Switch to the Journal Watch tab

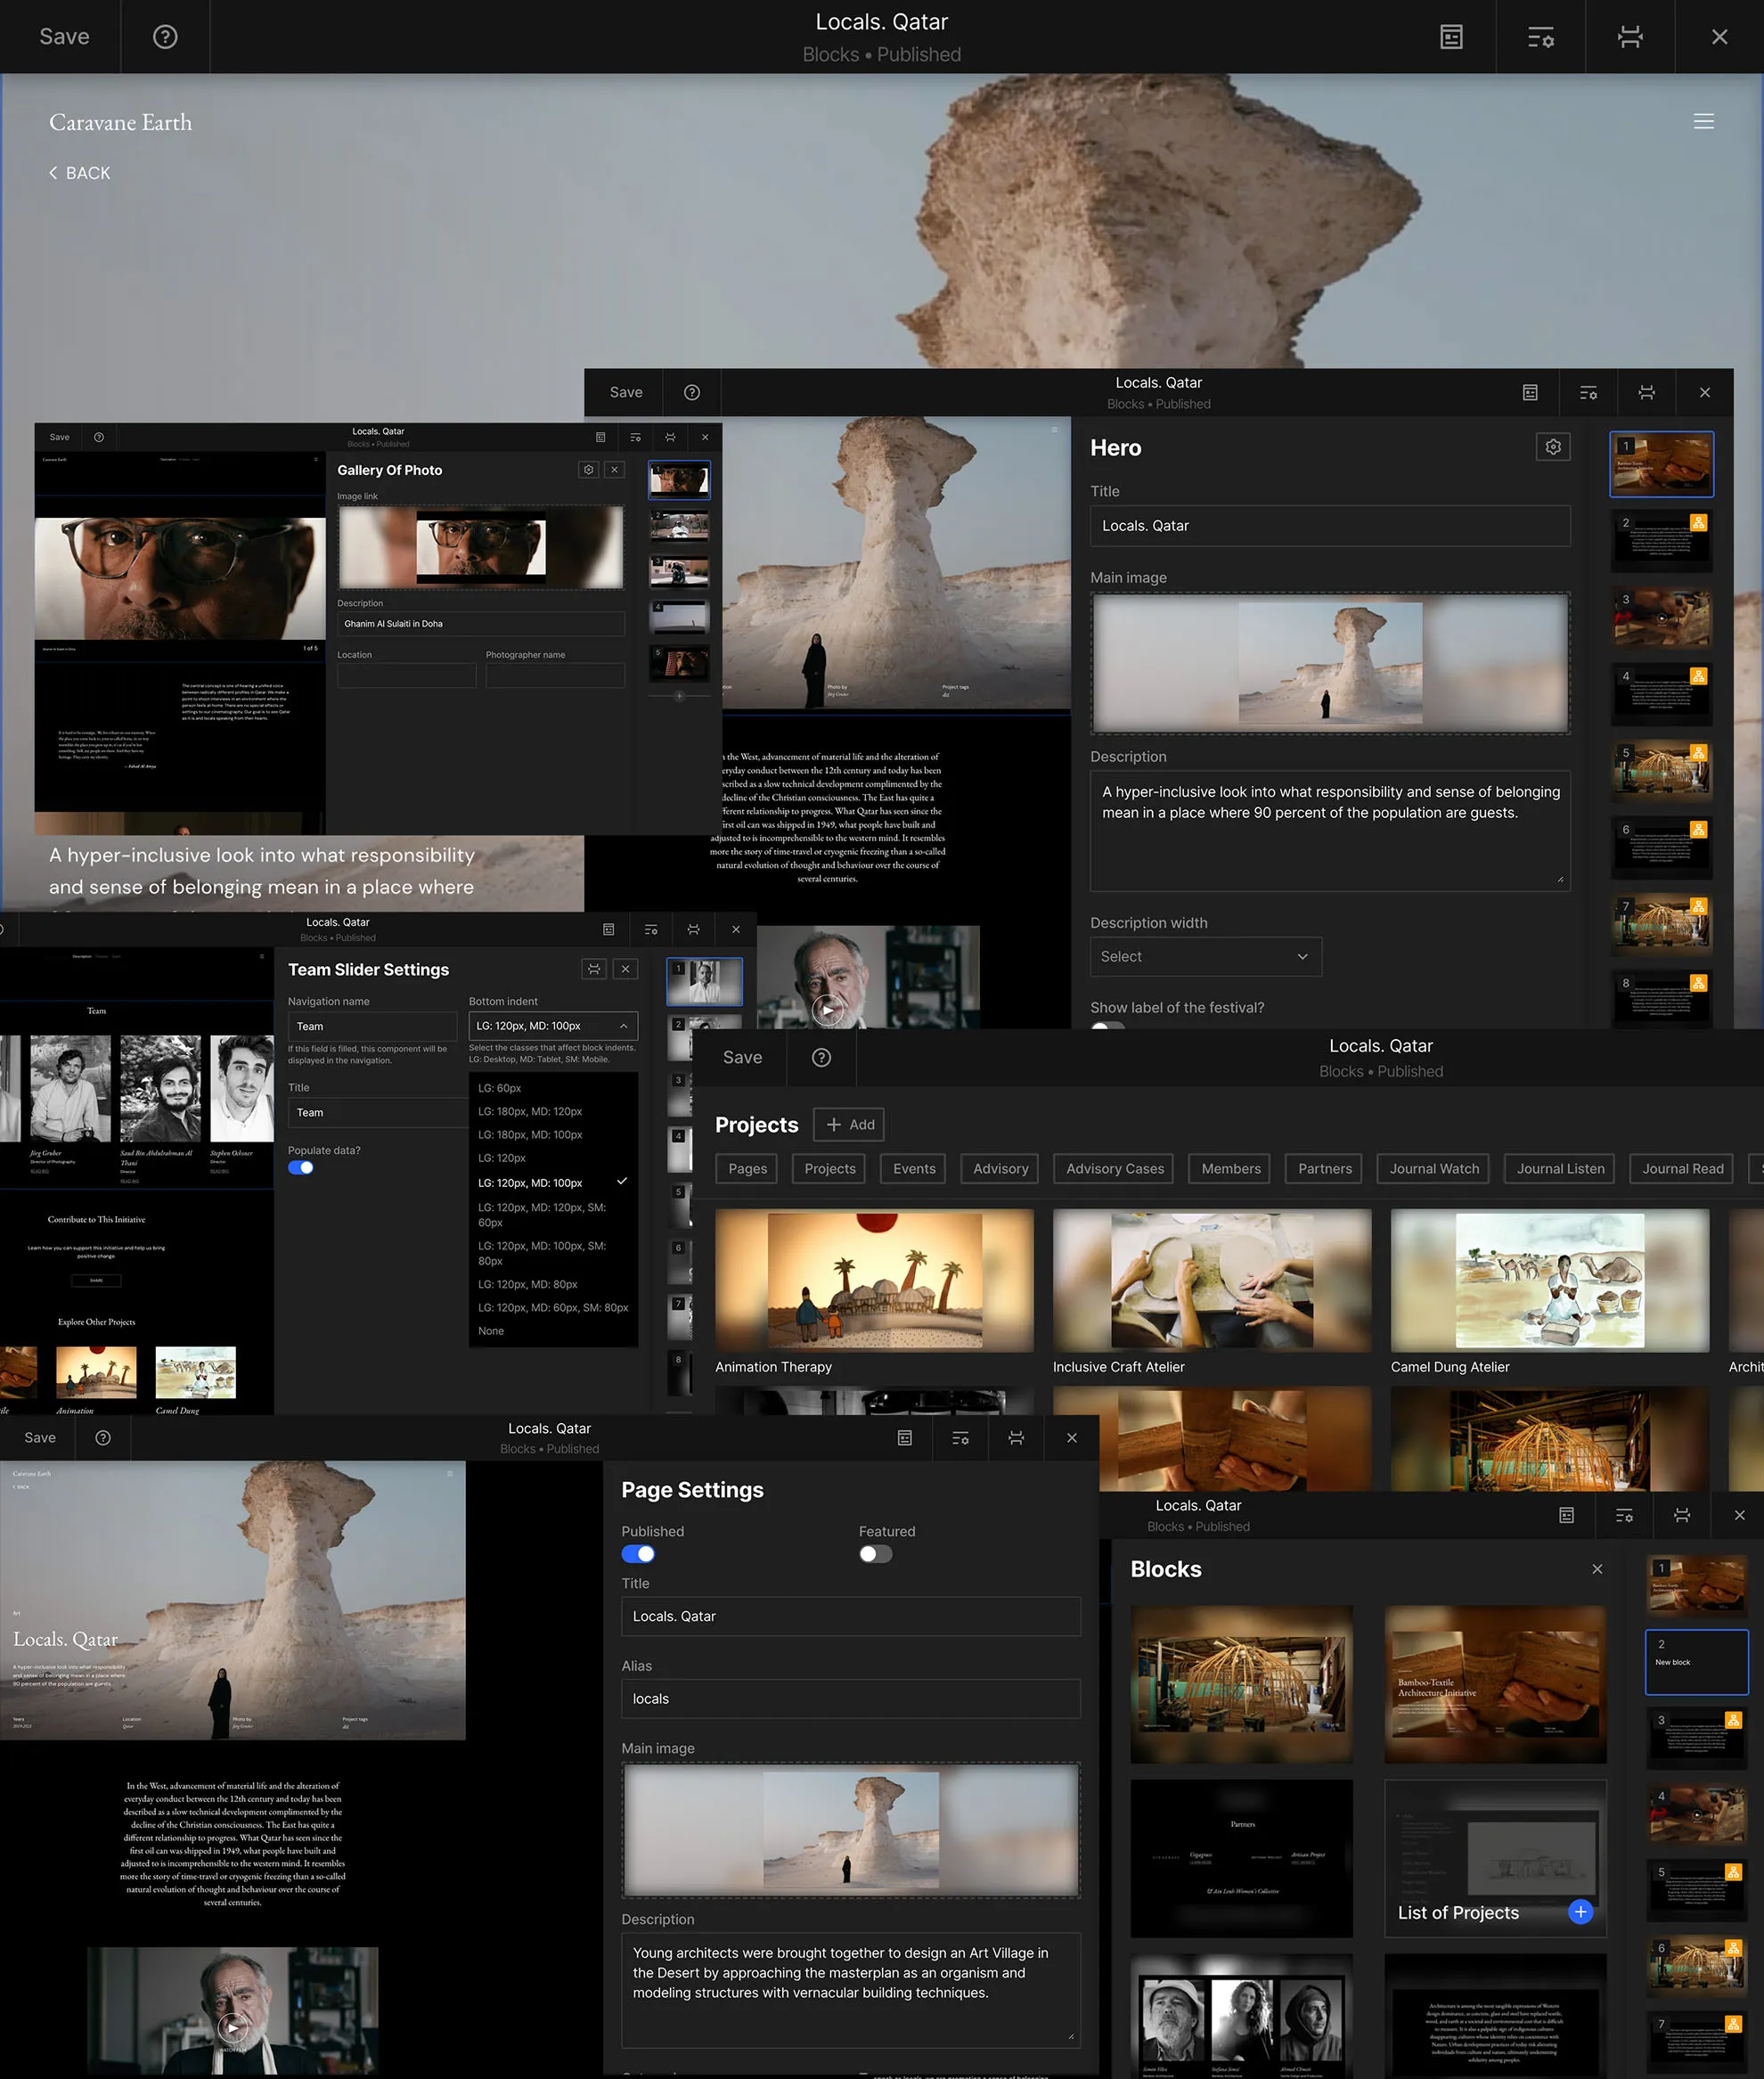1434,1168
